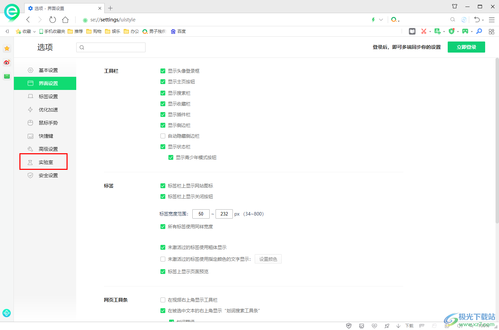Enable 自动隐藏侧边栏 checkbox
Screen dimensions: 499x330
(x=163, y=136)
